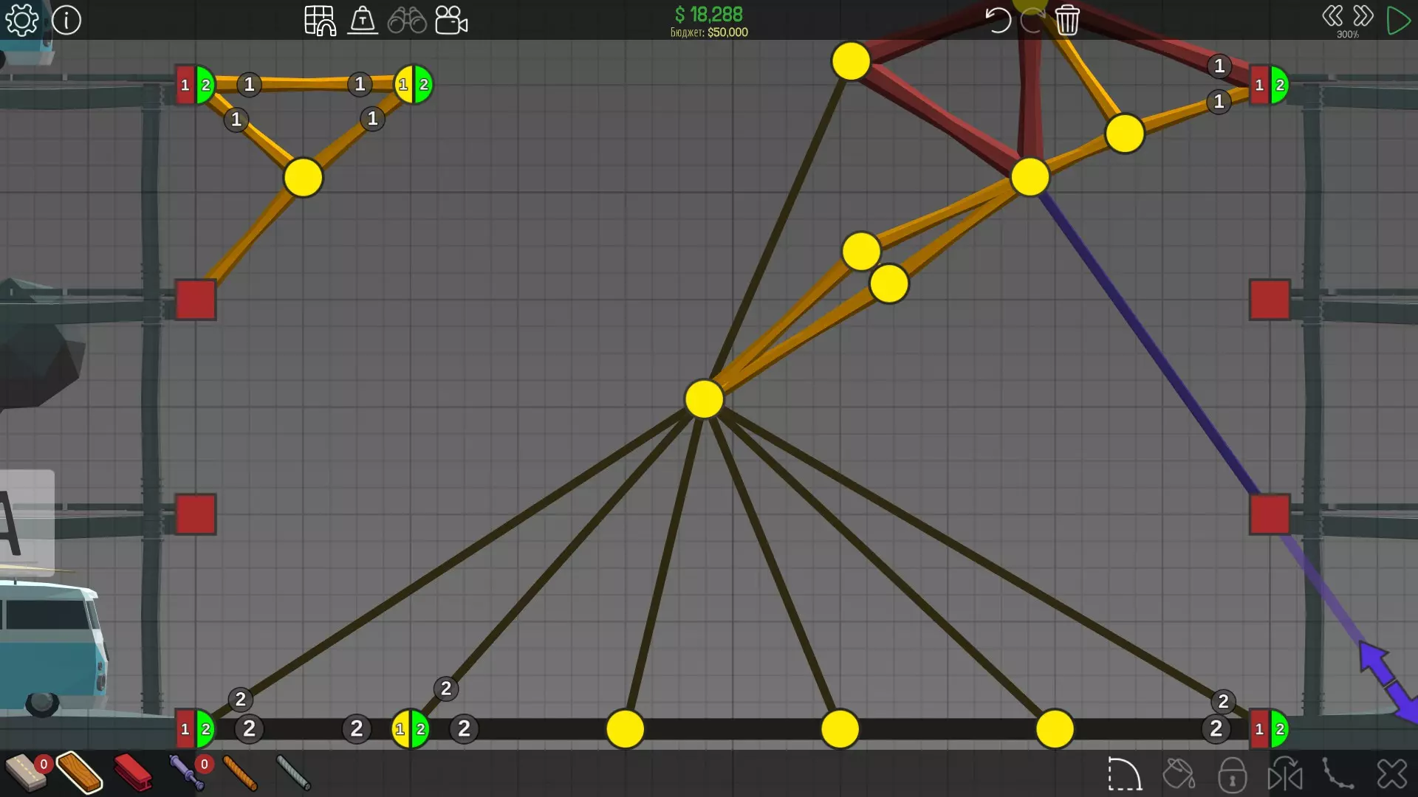Toggle the padlock lock tool
This screenshot has width=1418, height=797.
click(x=1232, y=774)
